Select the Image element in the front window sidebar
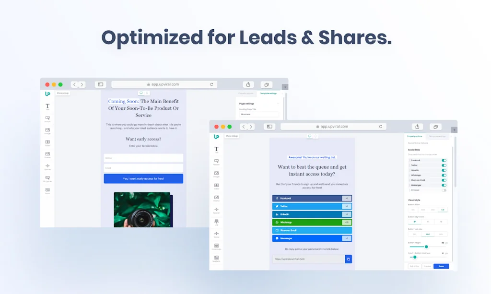491x294 pixels. coord(216,174)
